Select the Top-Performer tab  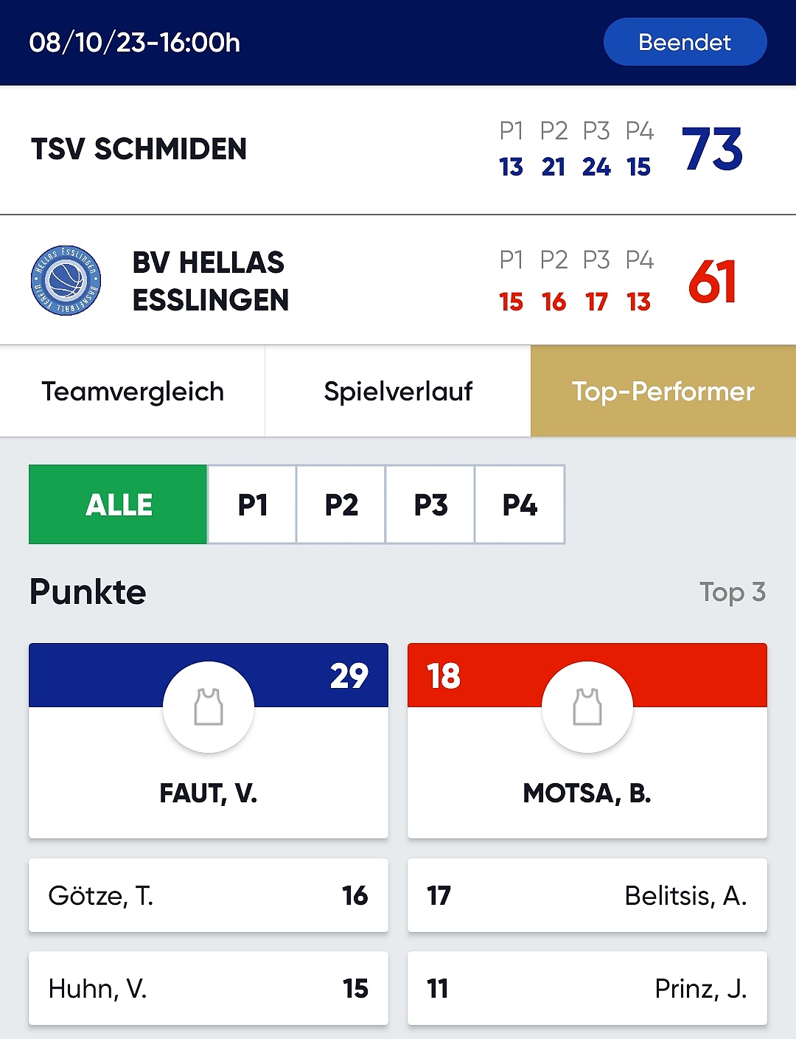(x=663, y=392)
